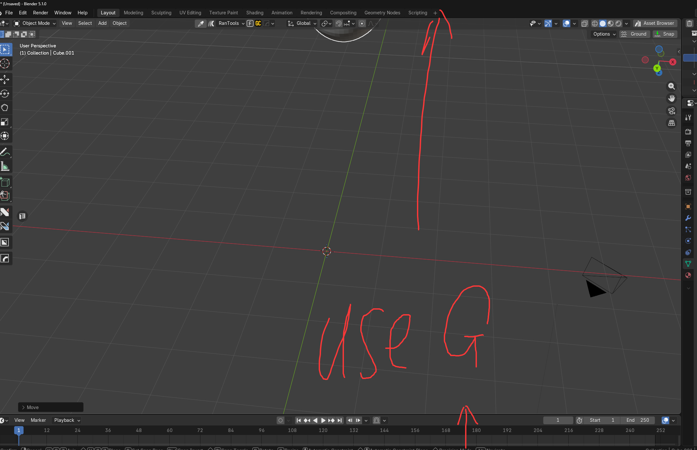Switch to Material Preview shading

click(x=611, y=23)
